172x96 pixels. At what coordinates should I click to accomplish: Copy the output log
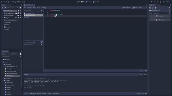click(x=141, y=75)
